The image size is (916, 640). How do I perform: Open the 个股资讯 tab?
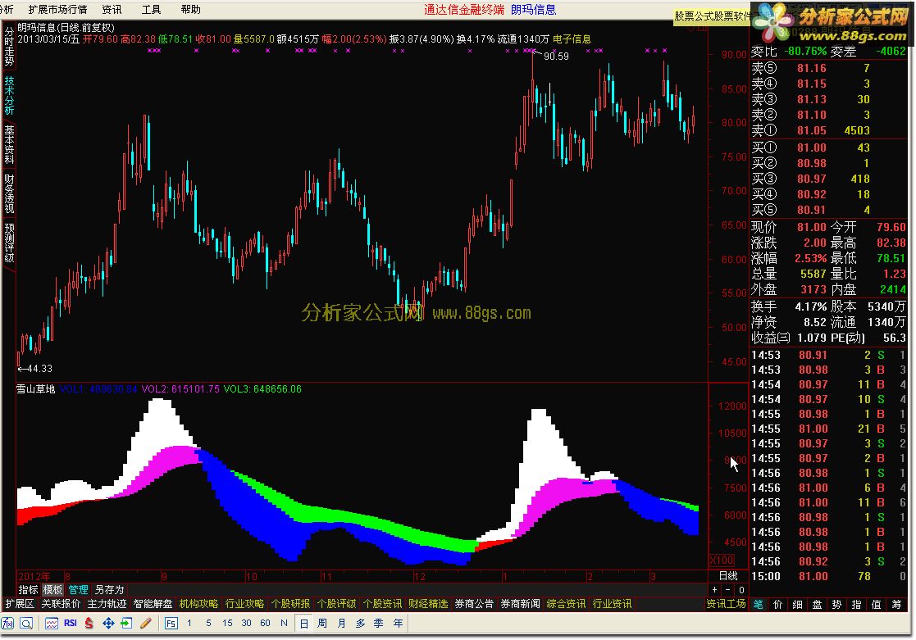coord(383,604)
